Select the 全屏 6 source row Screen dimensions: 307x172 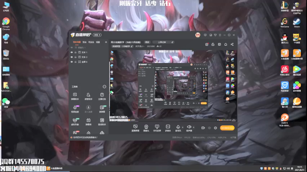89,62
